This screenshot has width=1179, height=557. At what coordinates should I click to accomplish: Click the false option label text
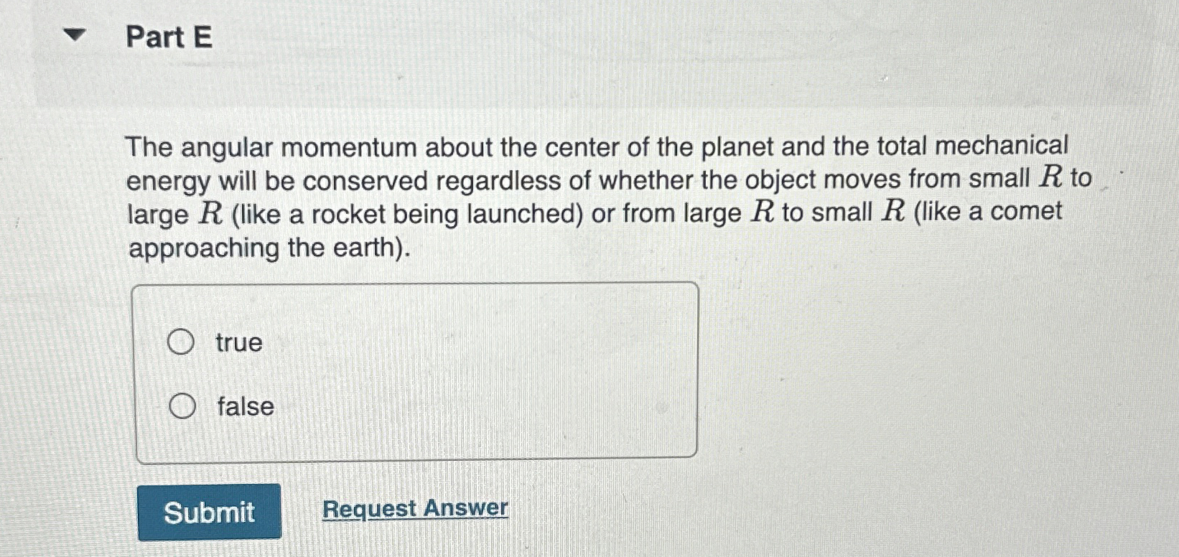pos(244,406)
